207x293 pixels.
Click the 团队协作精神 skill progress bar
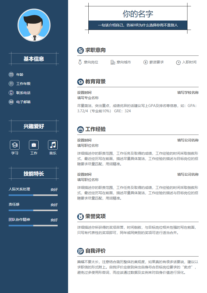coord(33,226)
